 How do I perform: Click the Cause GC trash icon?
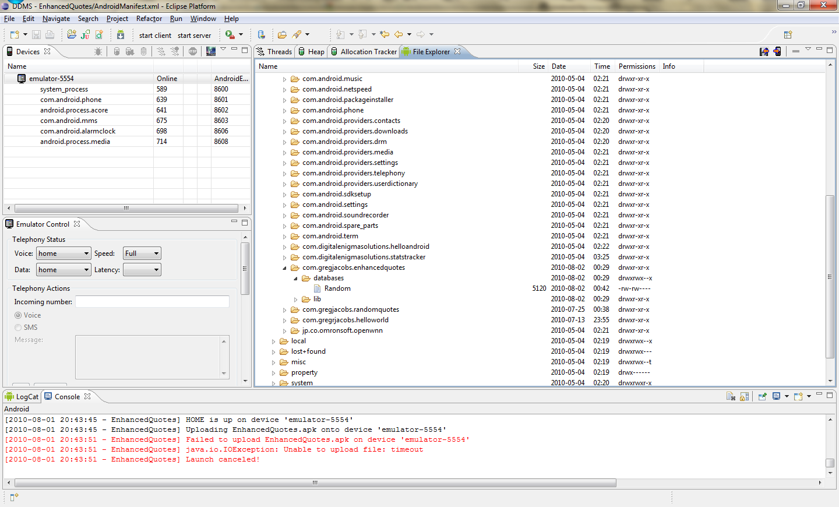click(144, 52)
